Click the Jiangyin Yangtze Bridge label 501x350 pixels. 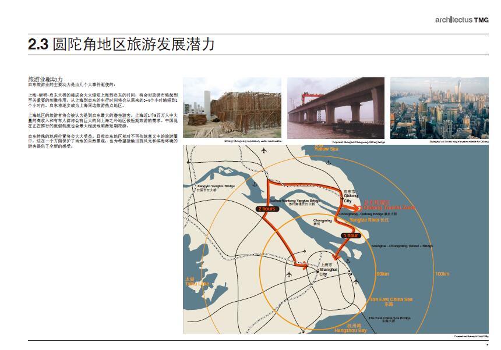216,187
